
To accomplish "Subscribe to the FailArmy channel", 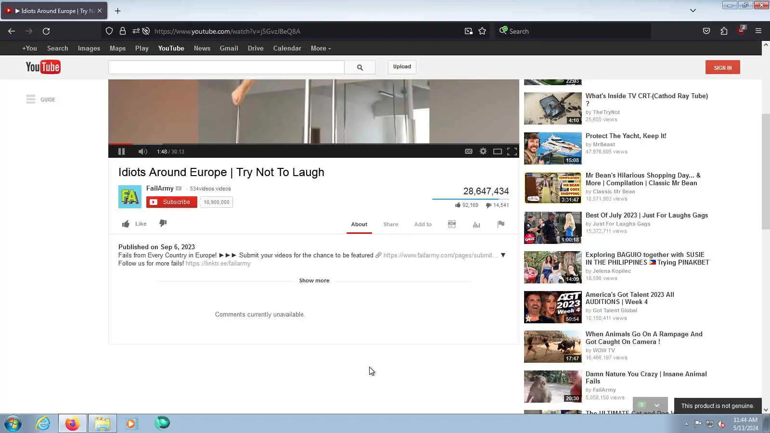I will tap(172, 202).
